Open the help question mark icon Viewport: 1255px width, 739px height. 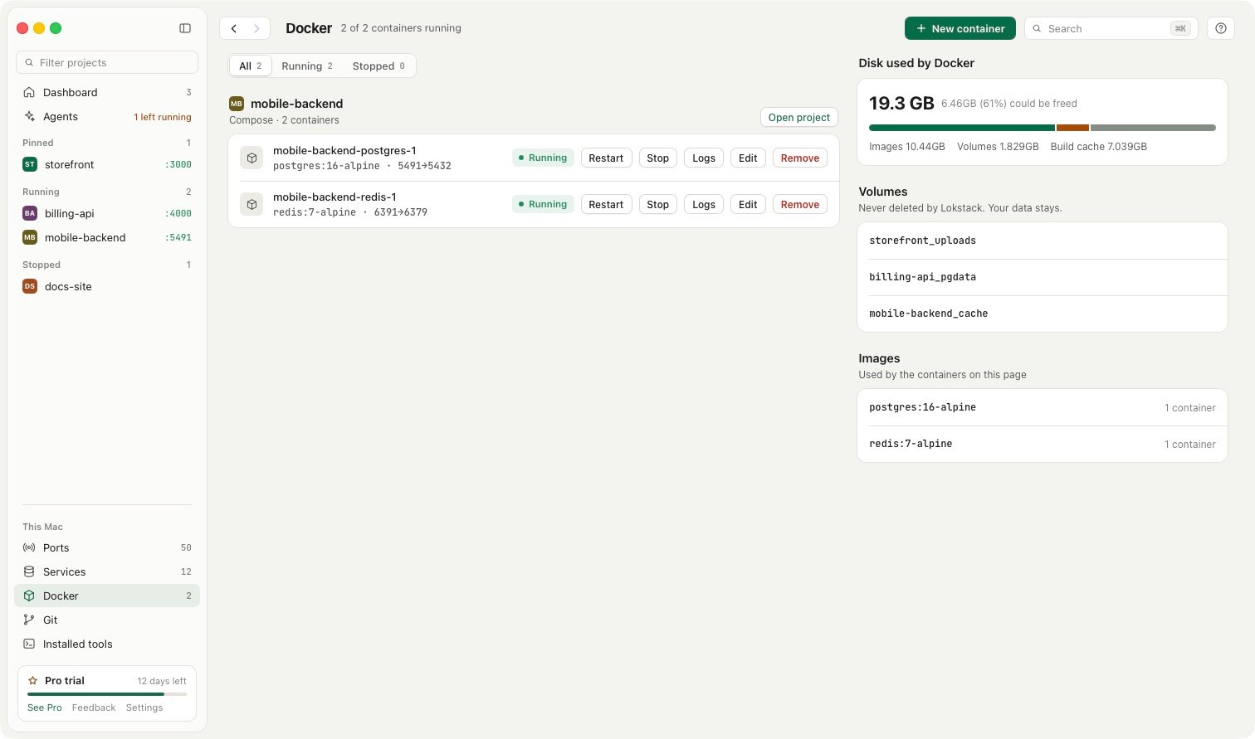[x=1221, y=28]
